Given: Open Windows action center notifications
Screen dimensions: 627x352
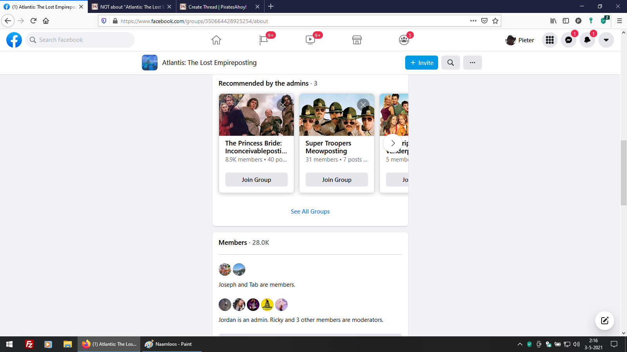Looking at the screenshot, I should point(614,344).
